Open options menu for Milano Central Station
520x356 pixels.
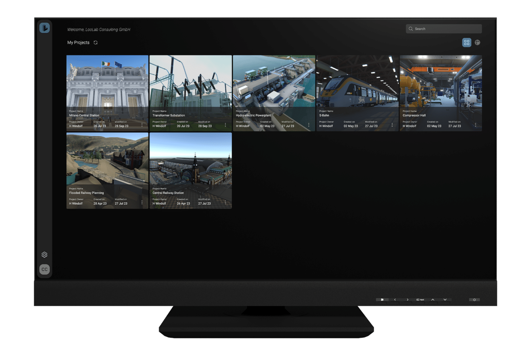[142, 125]
